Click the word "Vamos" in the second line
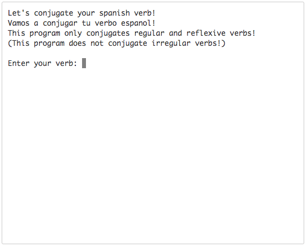The image size is (307, 247). click(18, 23)
